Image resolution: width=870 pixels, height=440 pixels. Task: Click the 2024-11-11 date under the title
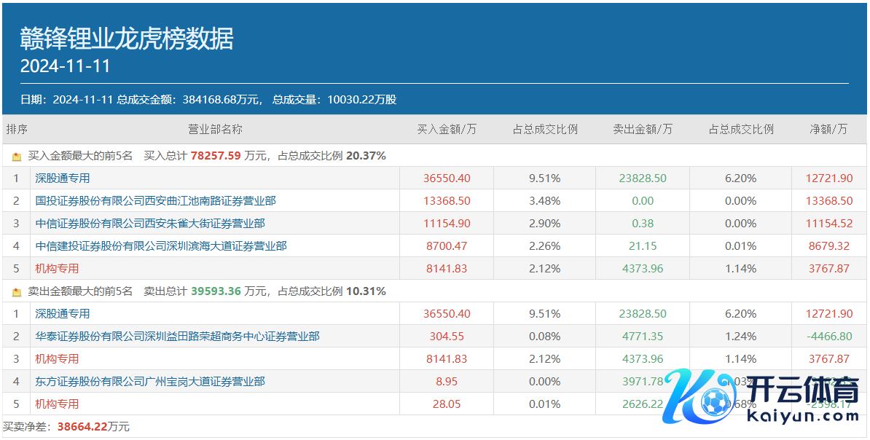click(66, 66)
